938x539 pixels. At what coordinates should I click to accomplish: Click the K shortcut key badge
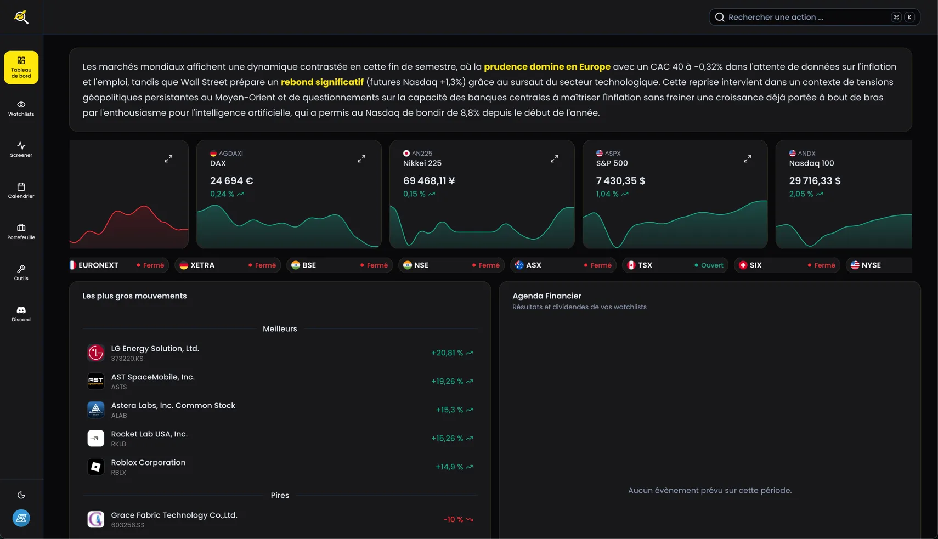[x=909, y=17]
